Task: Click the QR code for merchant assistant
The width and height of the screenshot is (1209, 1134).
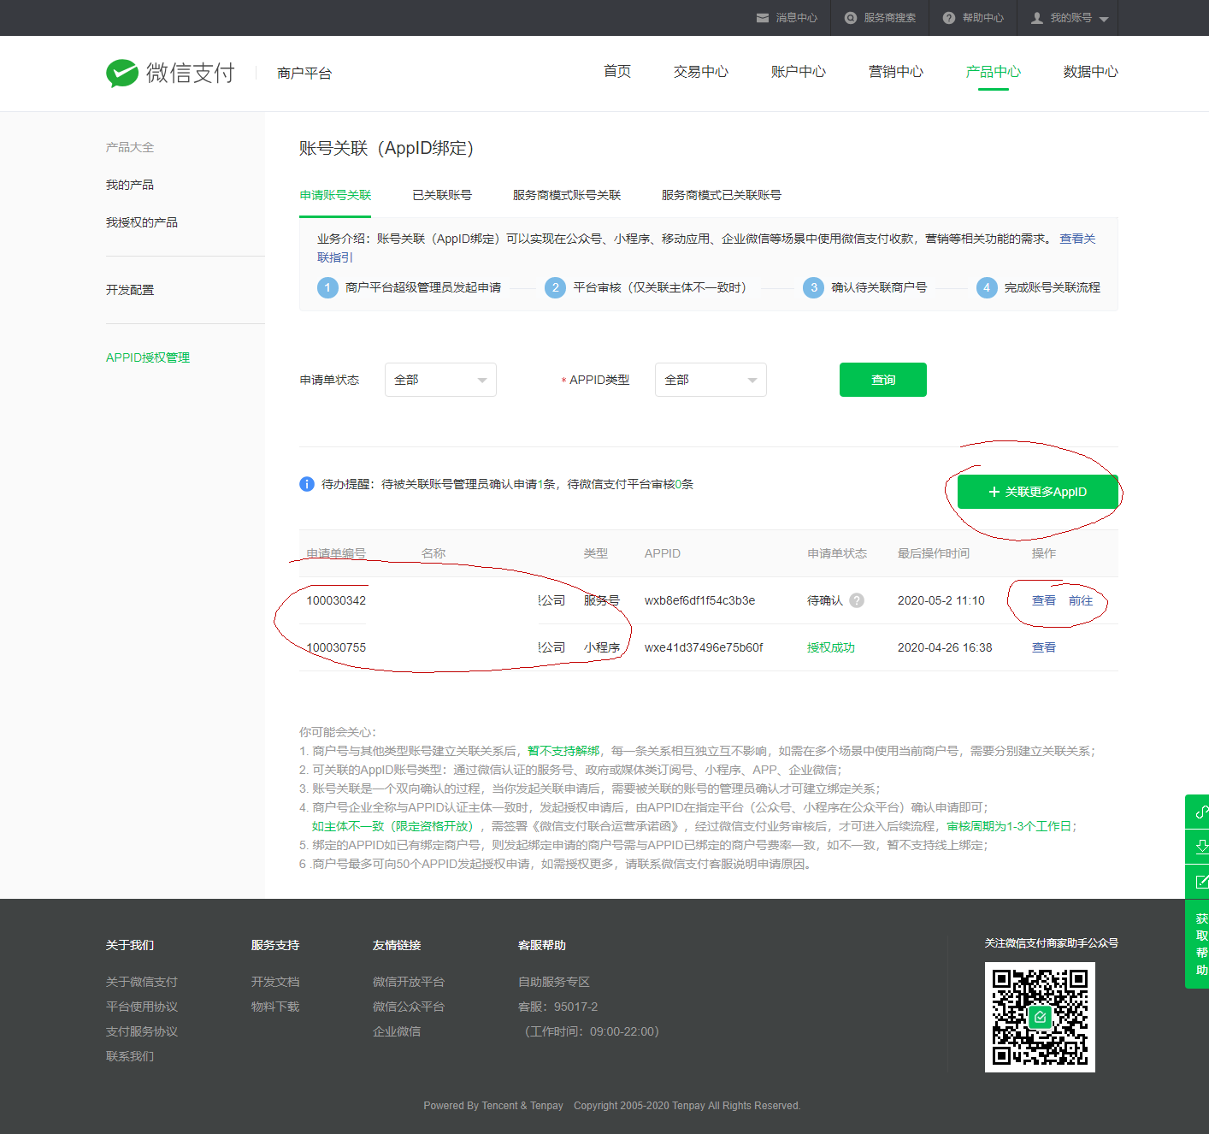Action: click(1040, 1017)
